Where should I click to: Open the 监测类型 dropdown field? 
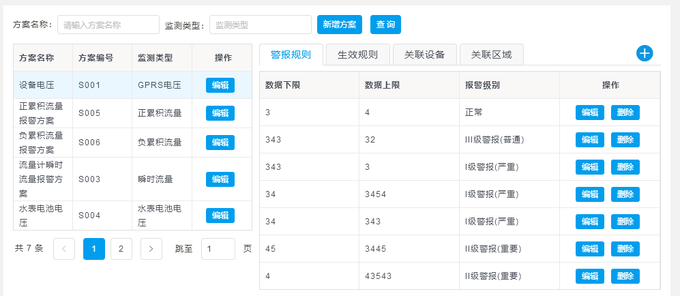click(260, 25)
